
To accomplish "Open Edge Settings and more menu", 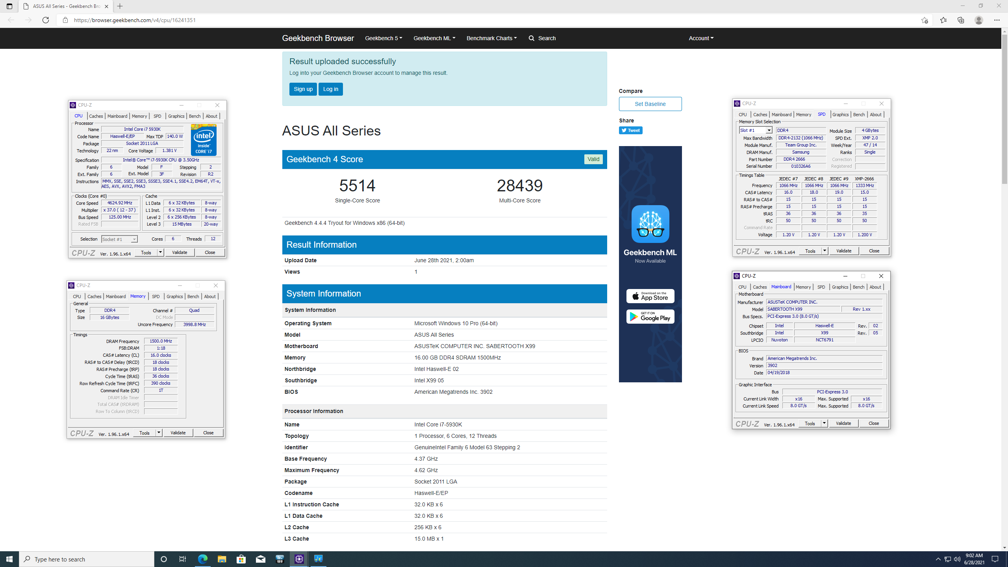I will pos(997,20).
